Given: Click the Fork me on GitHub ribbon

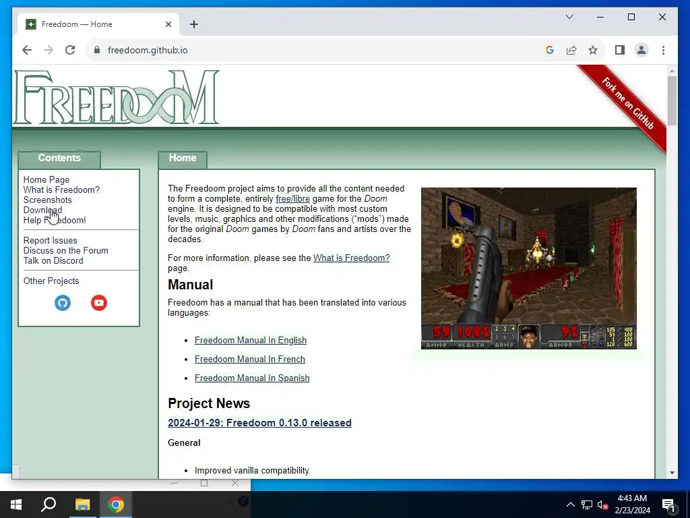Looking at the screenshot, I should pos(627,103).
